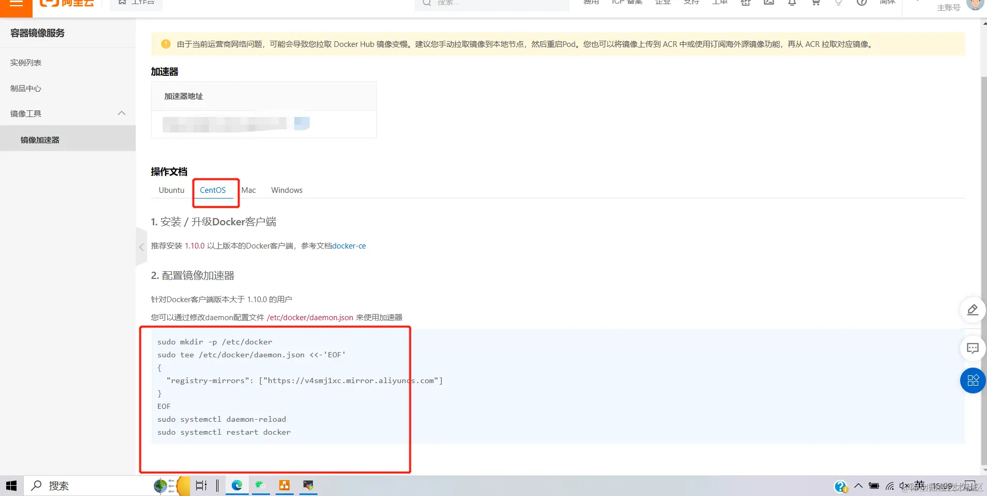Open the feedback pencil icon on the right
The width and height of the screenshot is (987, 496).
coord(973,309)
